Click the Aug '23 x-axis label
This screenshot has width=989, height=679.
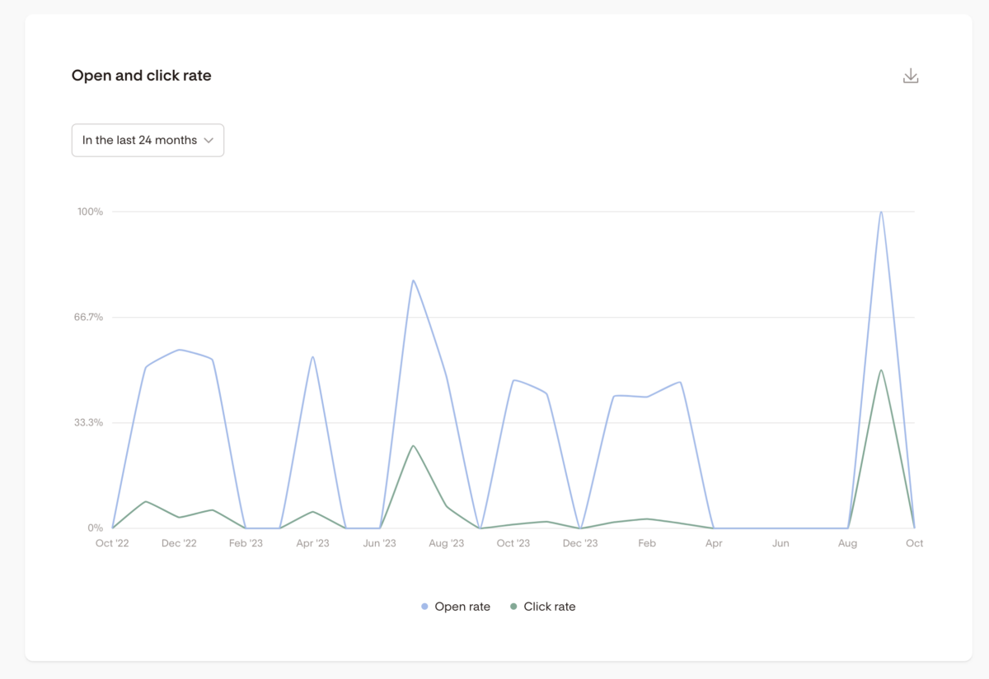click(446, 543)
